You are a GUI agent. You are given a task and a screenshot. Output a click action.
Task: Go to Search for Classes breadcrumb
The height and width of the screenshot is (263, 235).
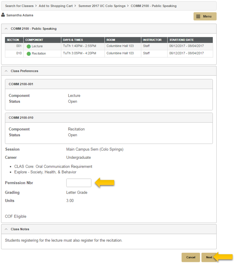point(19,6)
